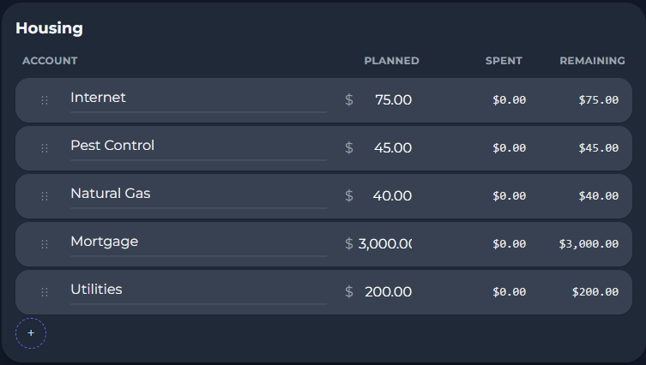Click the drag handle for Utilities row
This screenshot has width=646, height=365.
[45, 292]
